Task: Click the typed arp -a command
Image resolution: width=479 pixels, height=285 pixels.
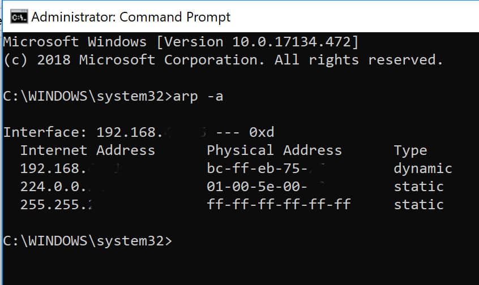Action: tap(198, 97)
